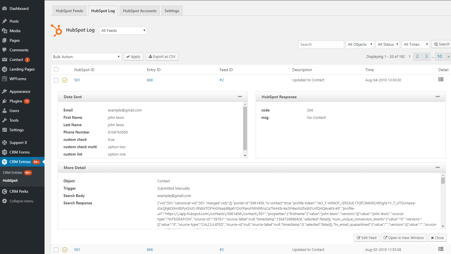Image resolution: width=451 pixels, height=254 pixels.
Task: Open the All Feeds dropdown
Action: [123, 30]
